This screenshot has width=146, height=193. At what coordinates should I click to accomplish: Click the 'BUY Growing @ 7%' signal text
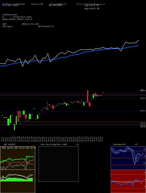[x=46, y=26]
